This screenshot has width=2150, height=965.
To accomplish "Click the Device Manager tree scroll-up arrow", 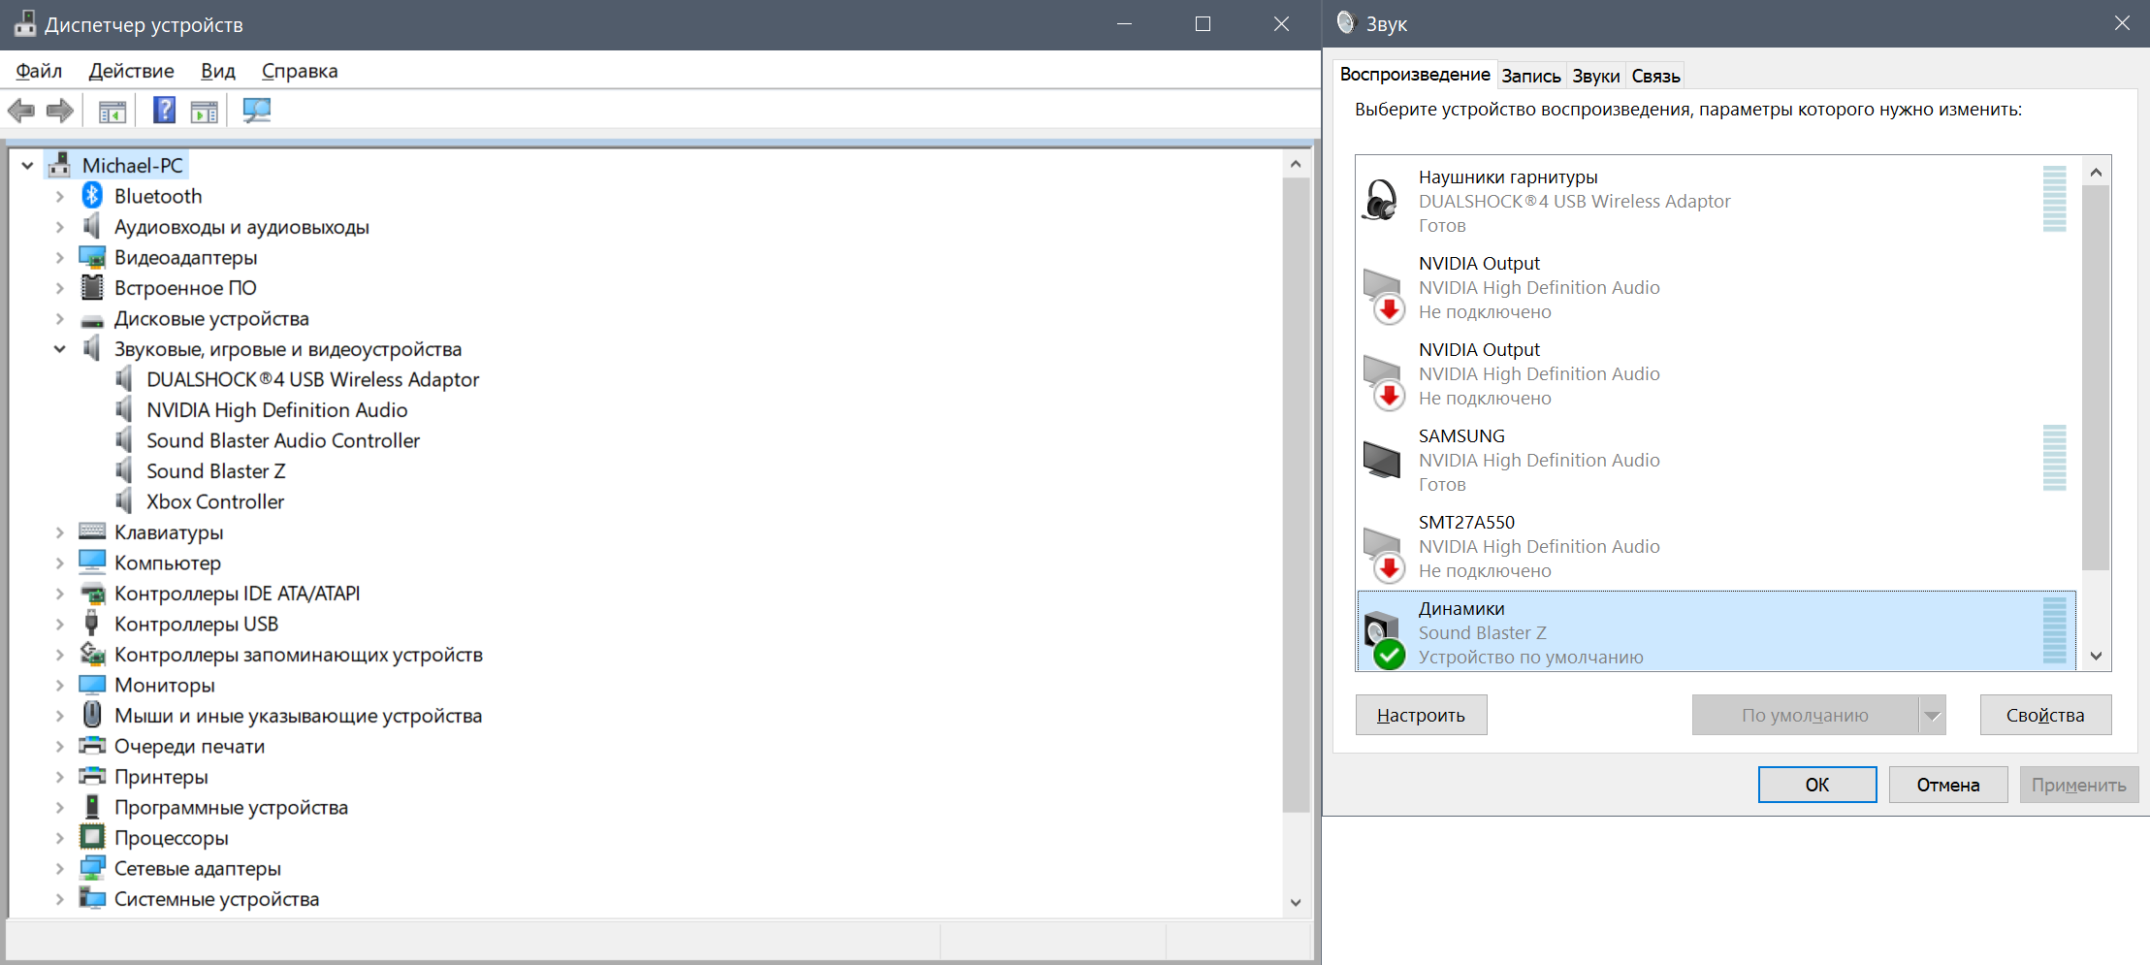I will [1296, 164].
